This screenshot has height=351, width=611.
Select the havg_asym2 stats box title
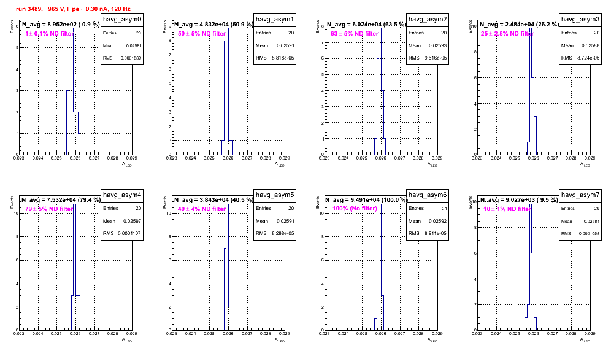(x=428, y=19)
